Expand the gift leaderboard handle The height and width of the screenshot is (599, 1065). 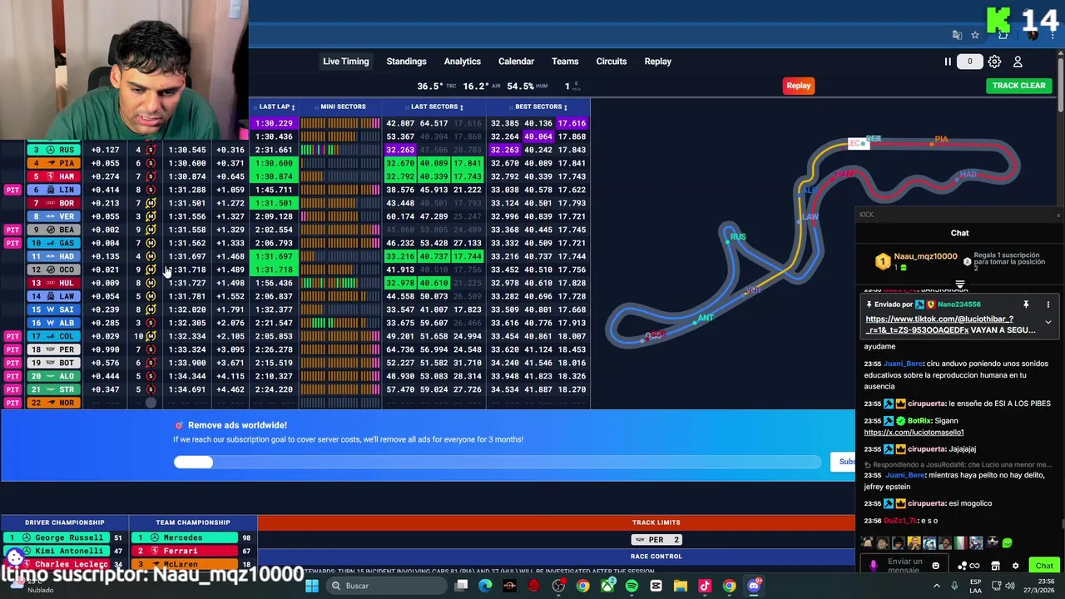(960, 285)
